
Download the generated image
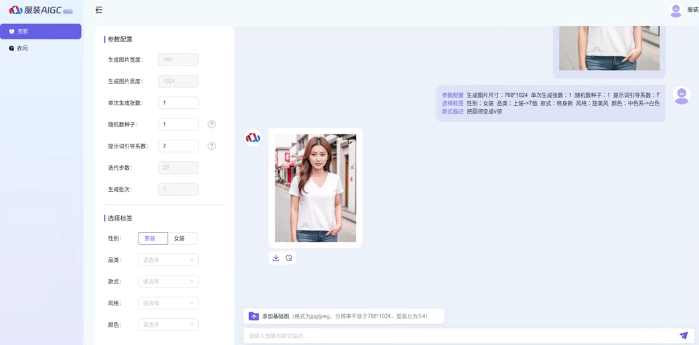click(275, 258)
